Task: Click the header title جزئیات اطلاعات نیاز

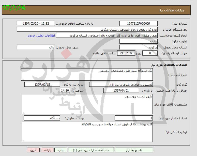Action: [172, 10]
